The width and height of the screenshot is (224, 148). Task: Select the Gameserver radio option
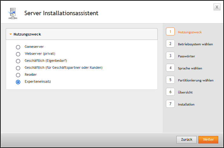(18, 47)
